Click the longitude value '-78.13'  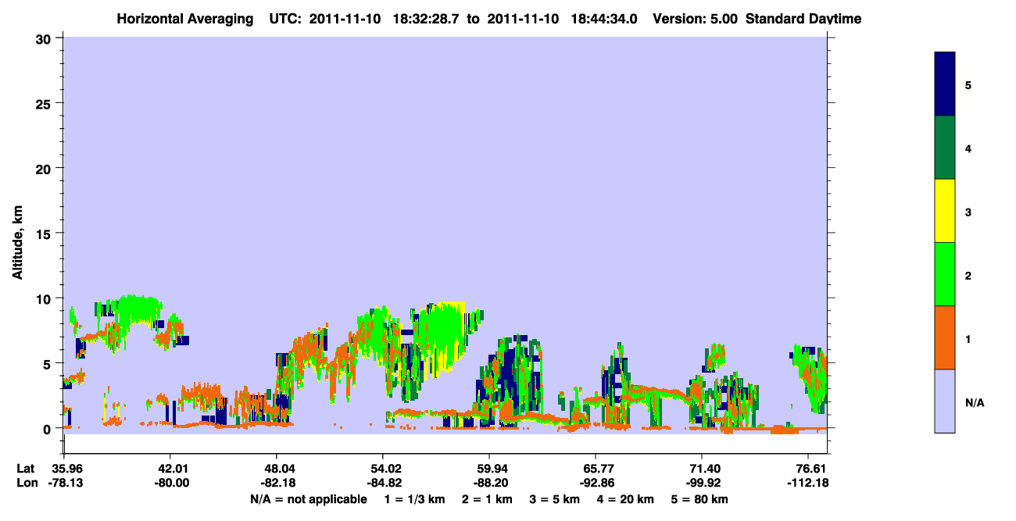pos(65,484)
